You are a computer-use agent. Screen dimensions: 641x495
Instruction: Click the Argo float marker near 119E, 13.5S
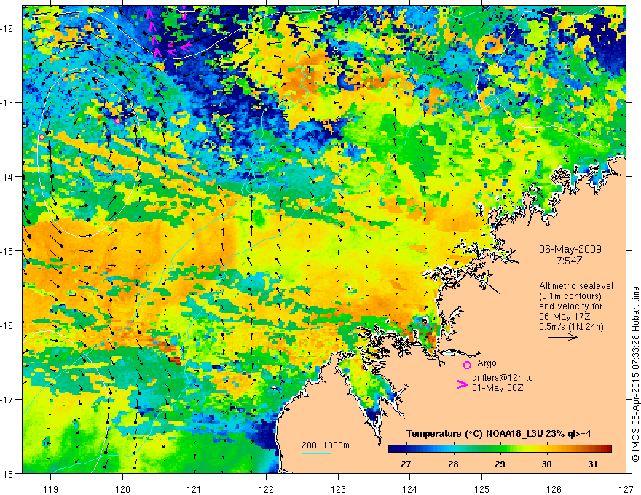42,138
